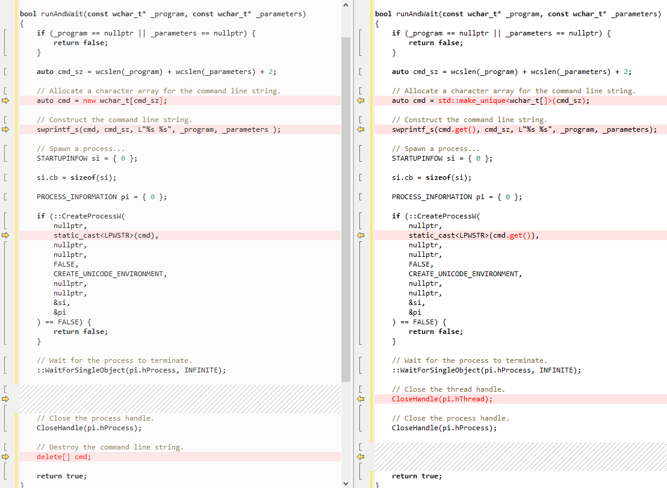Click right-arrow beside 'new wchar_t[cmd_sz]' line
Screen dimensions: 667x488
coord(6,100)
